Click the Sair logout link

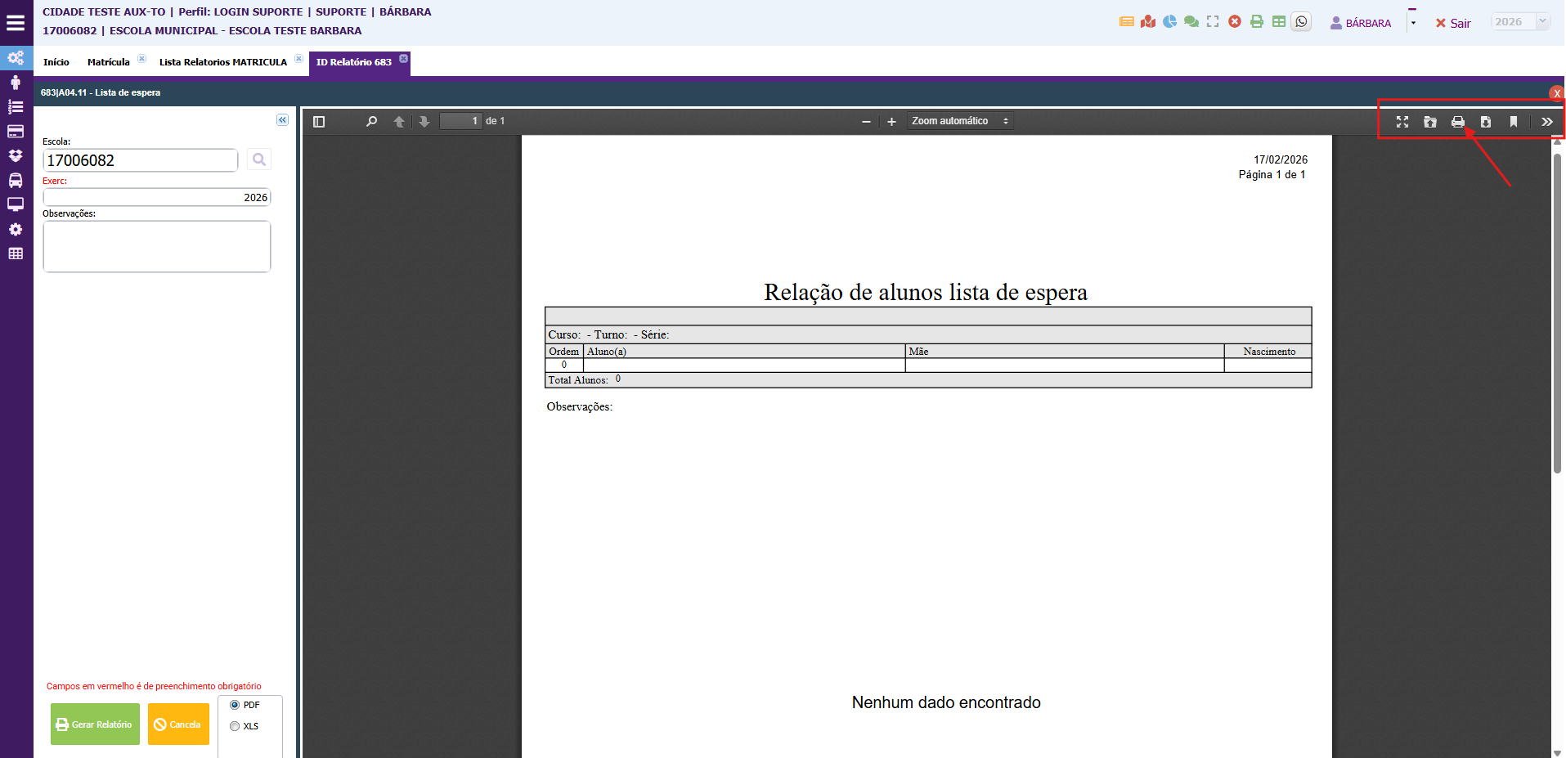click(1453, 24)
